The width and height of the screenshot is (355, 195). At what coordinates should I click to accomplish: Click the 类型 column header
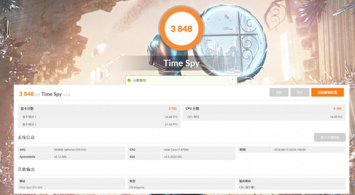[132, 181]
